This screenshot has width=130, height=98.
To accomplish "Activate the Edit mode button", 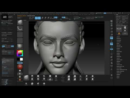I will click(36, 18).
